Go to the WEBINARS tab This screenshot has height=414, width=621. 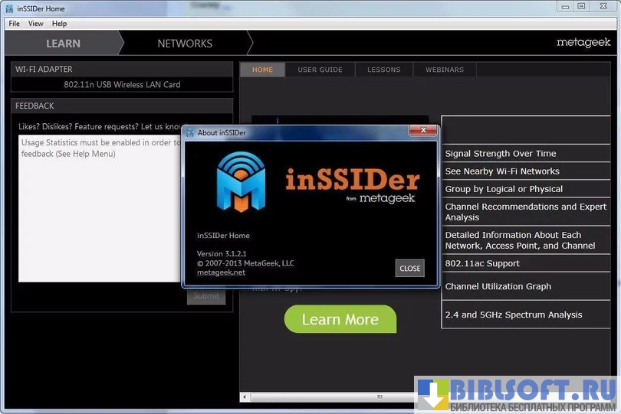pyautogui.click(x=445, y=70)
